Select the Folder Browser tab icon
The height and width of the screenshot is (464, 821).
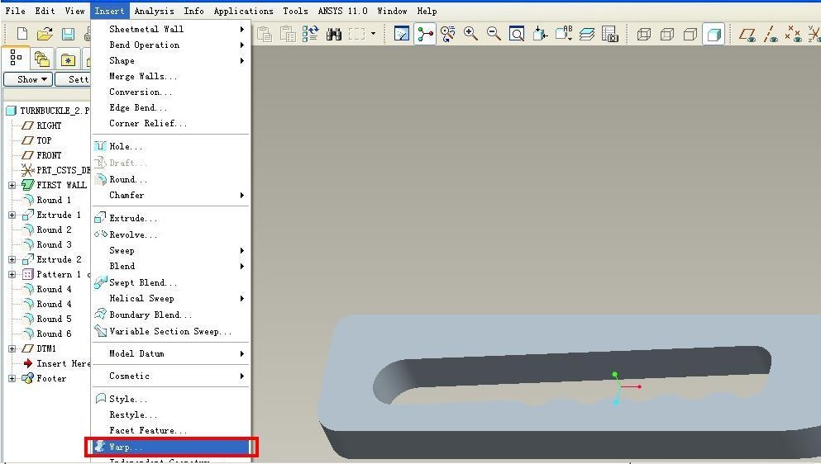coord(42,59)
